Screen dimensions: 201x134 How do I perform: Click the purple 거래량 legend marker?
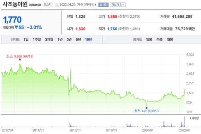(190, 118)
